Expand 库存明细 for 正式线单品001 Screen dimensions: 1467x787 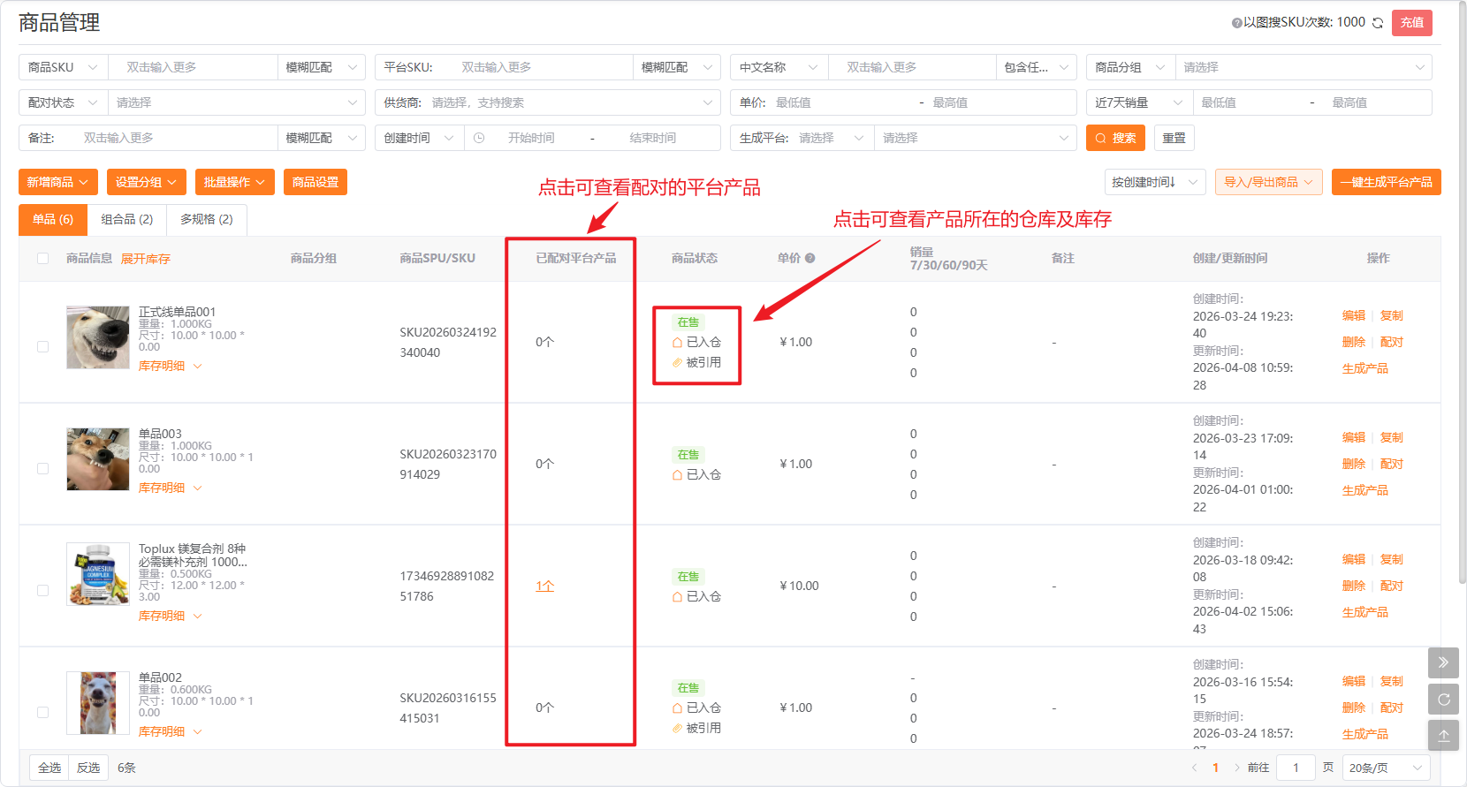pos(170,366)
